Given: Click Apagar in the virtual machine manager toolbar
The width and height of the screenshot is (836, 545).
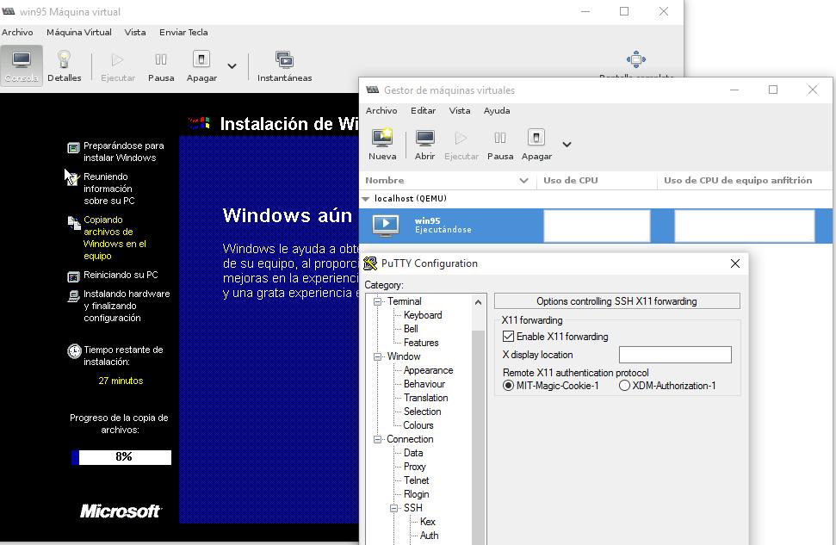Looking at the screenshot, I should [x=536, y=139].
